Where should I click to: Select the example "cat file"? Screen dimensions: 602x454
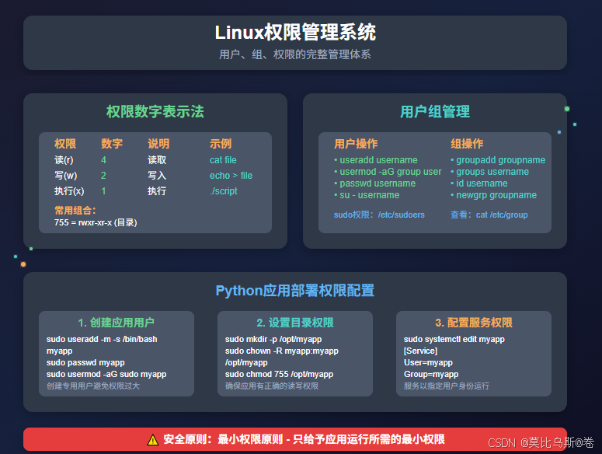(x=223, y=160)
